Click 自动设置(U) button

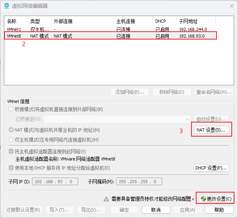point(211,119)
